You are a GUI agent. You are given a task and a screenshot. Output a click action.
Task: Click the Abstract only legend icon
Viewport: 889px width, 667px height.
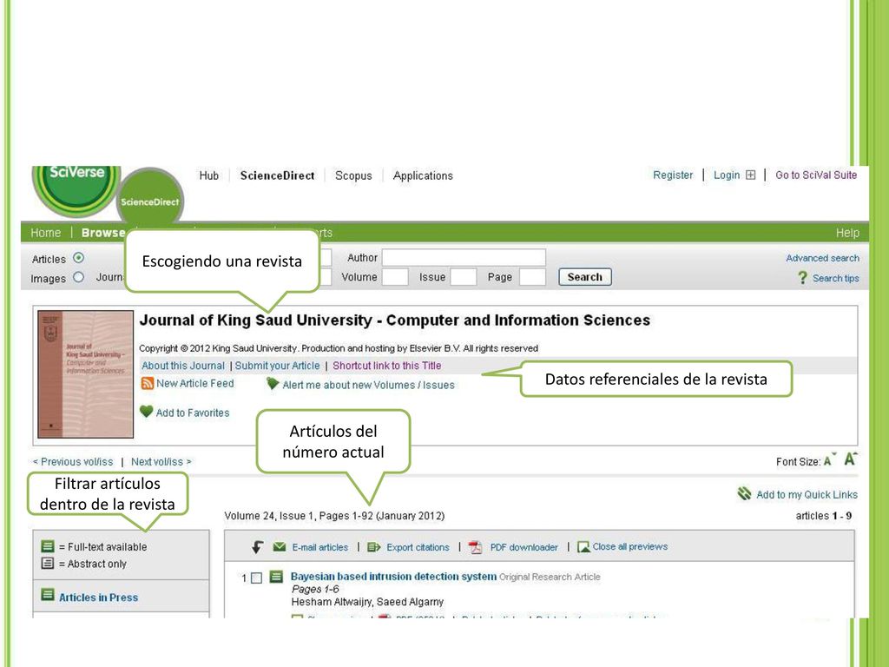[48, 563]
